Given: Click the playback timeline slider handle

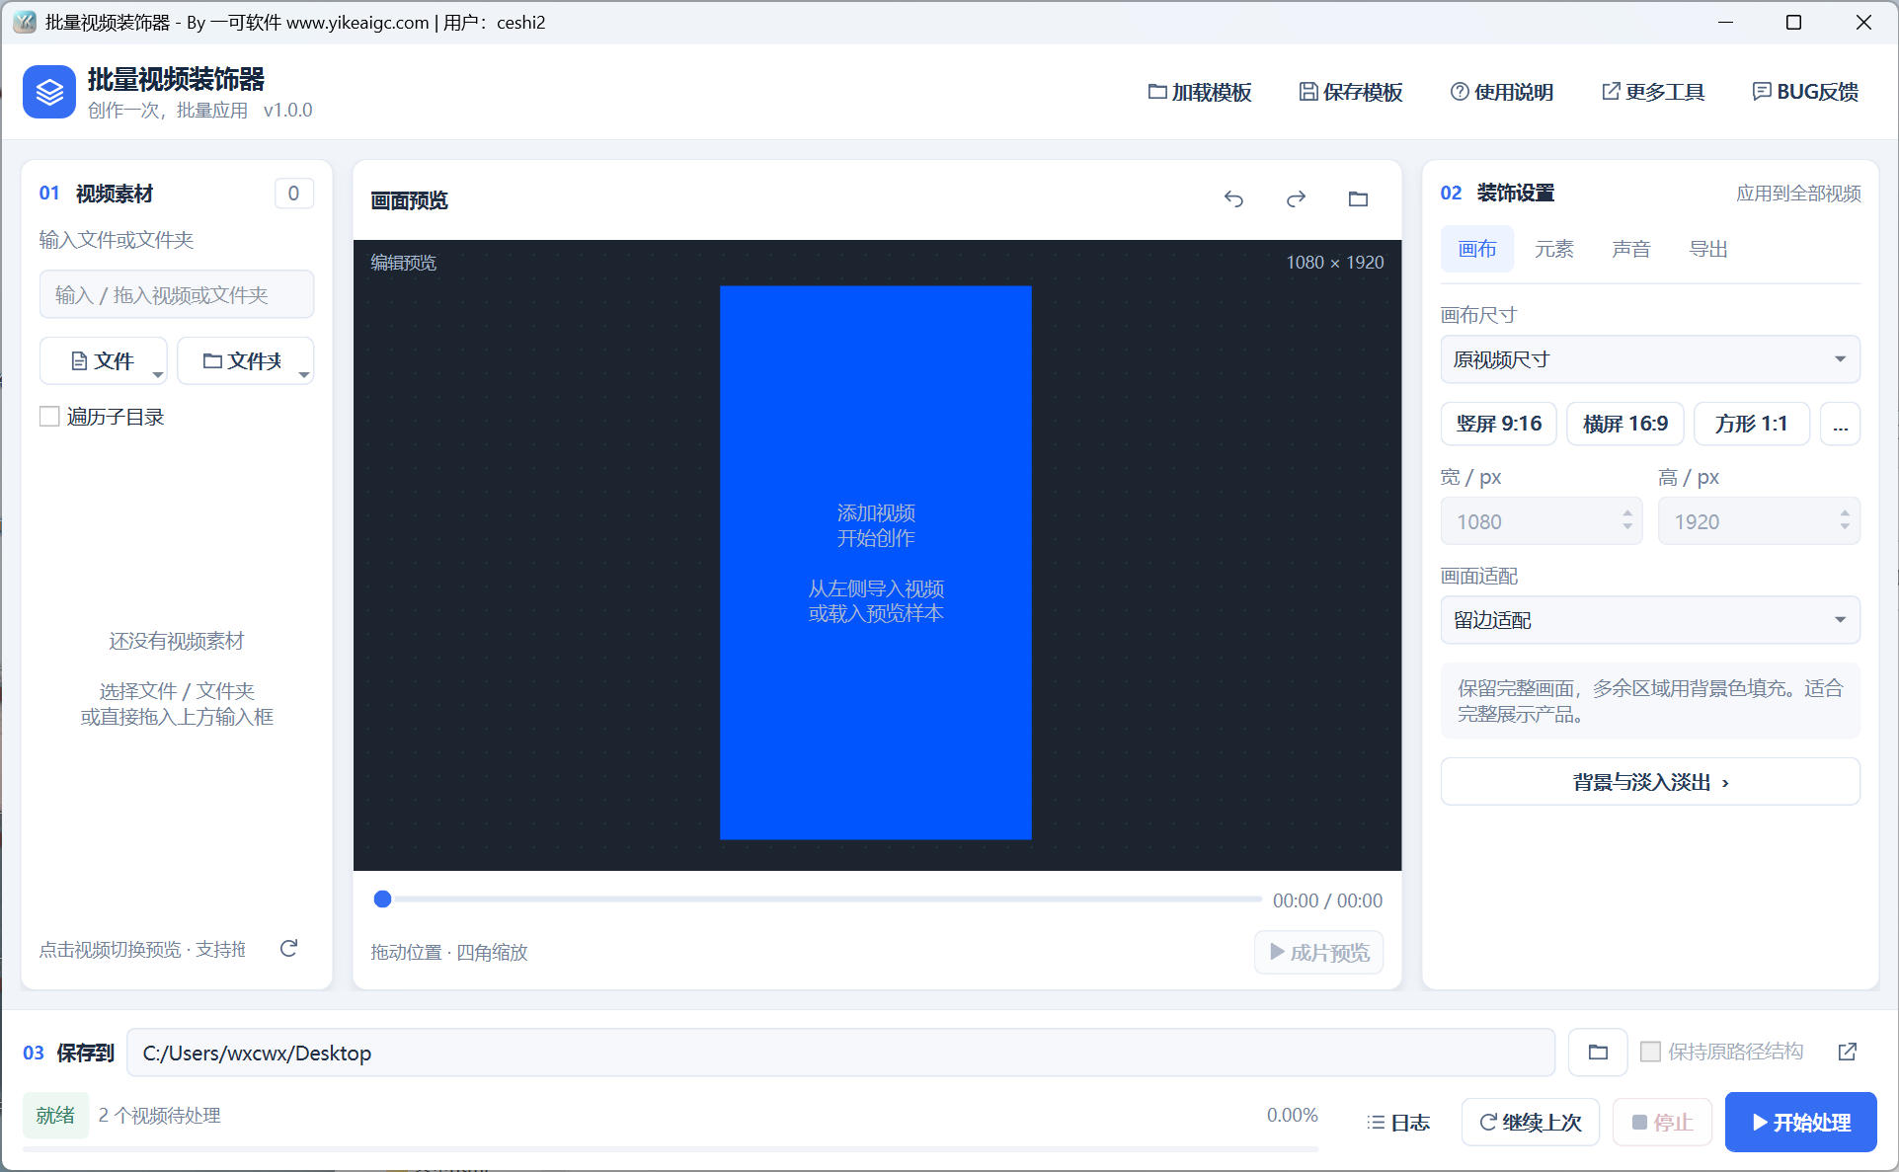Looking at the screenshot, I should coord(382,899).
